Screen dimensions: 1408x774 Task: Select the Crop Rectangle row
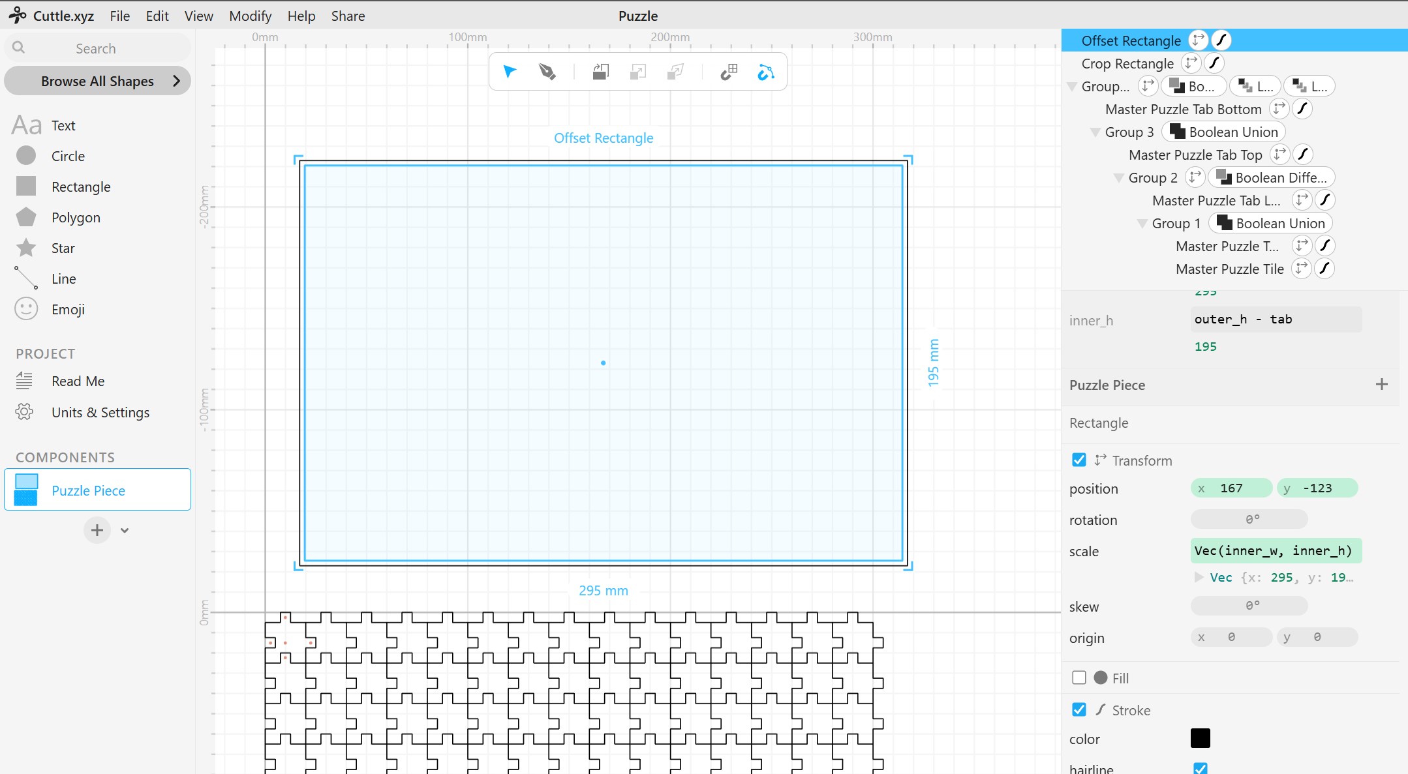coord(1127,63)
